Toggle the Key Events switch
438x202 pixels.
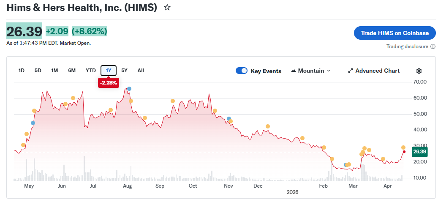coord(242,71)
